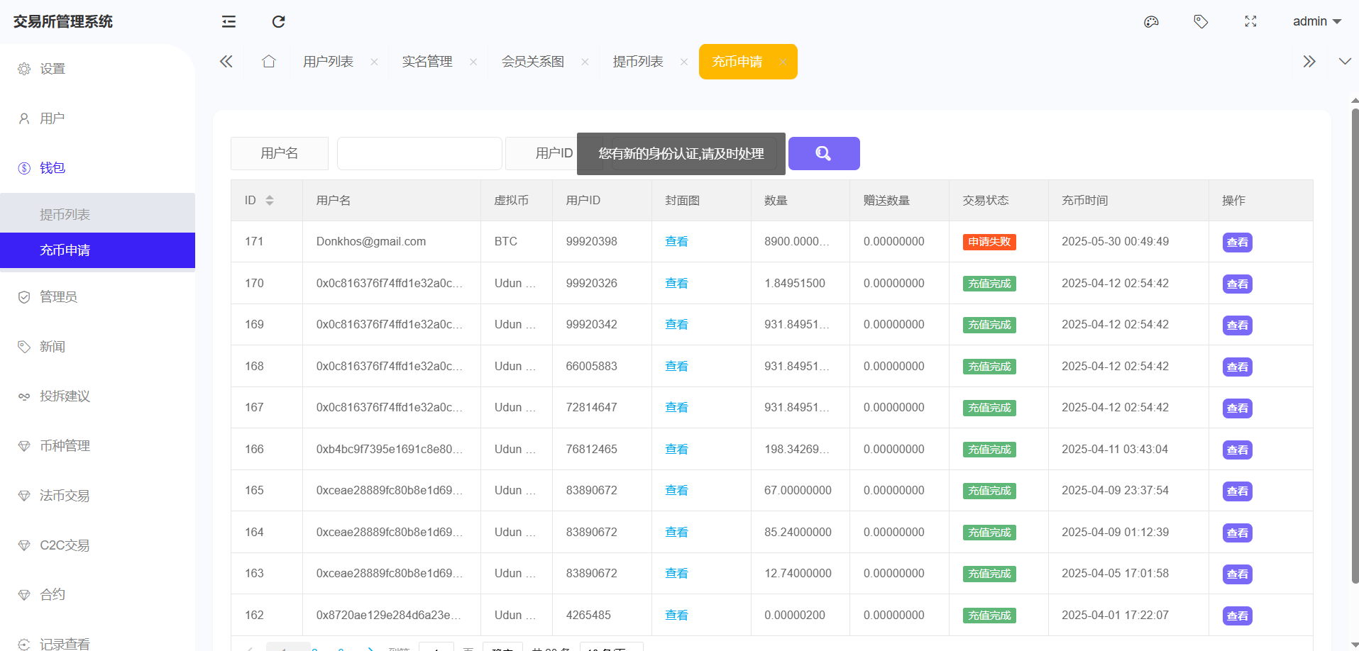
Task: Open the theme palette icon
Action: (1151, 22)
